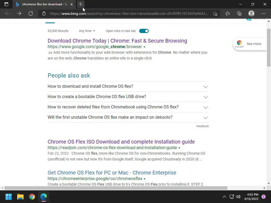Open volume control tray icon
Viewport: 271px width, 203px height.
click(x=238, y=197)
